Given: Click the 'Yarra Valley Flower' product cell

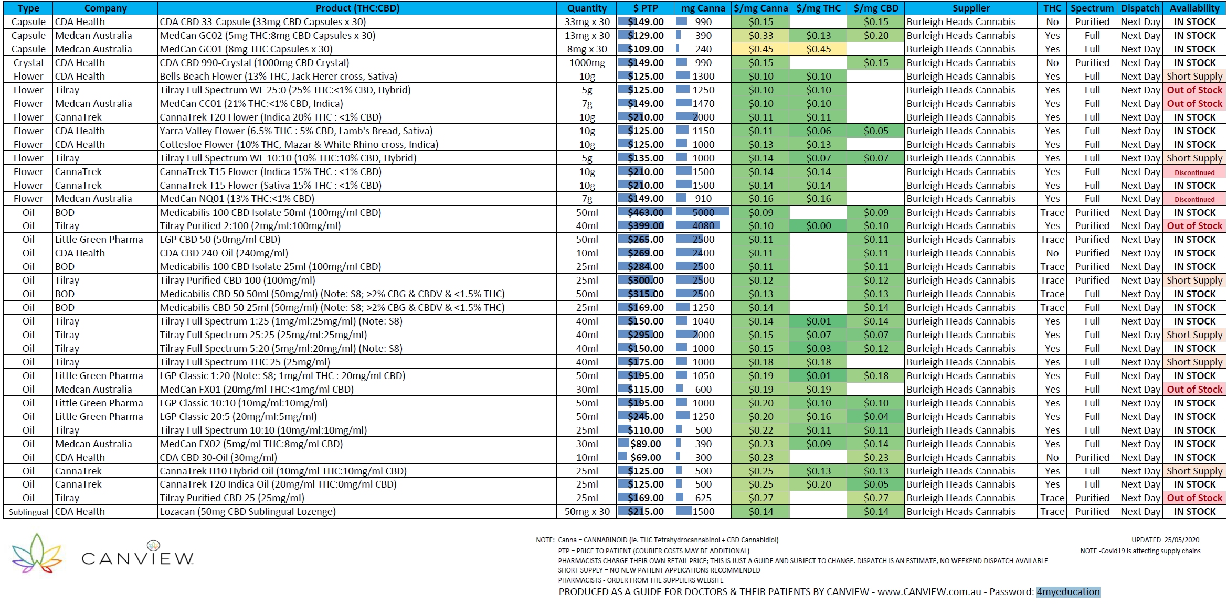Looking at the screenshot, I should [x=357, y=131].
